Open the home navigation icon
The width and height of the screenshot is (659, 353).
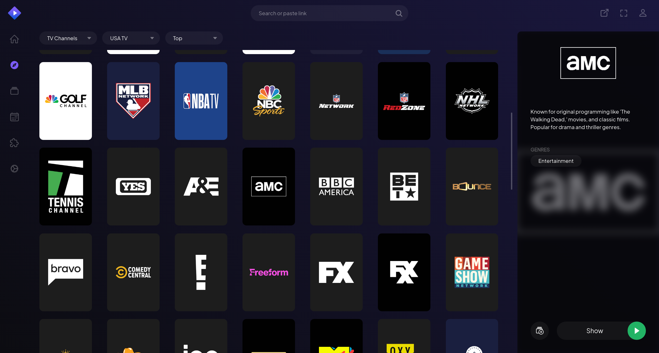[x=14, y=39]
